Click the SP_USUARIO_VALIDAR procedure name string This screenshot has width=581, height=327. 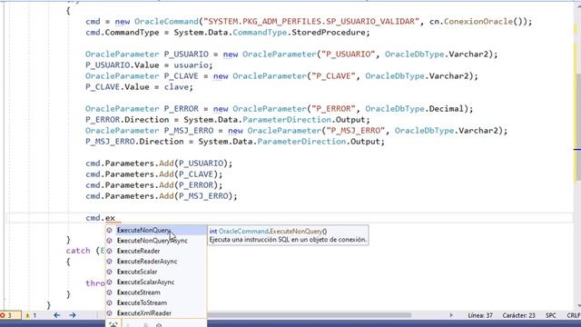click(x=370, y=22)
